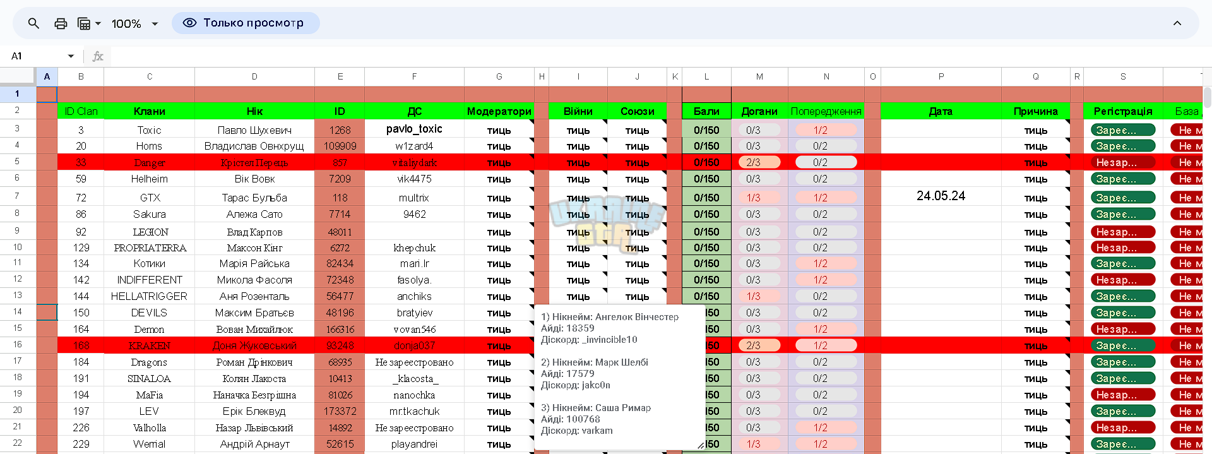Click the PROPRIATERRA clan cell
This screenshot has height=454, width=1212.
pyautogui.click(x=150, y=248)
